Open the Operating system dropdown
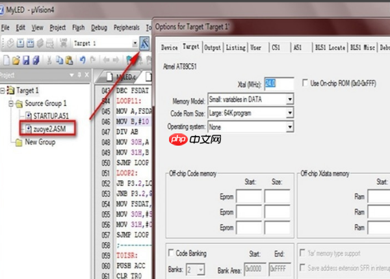The width and height of the screenshot is (390, 279). point(289,127)
